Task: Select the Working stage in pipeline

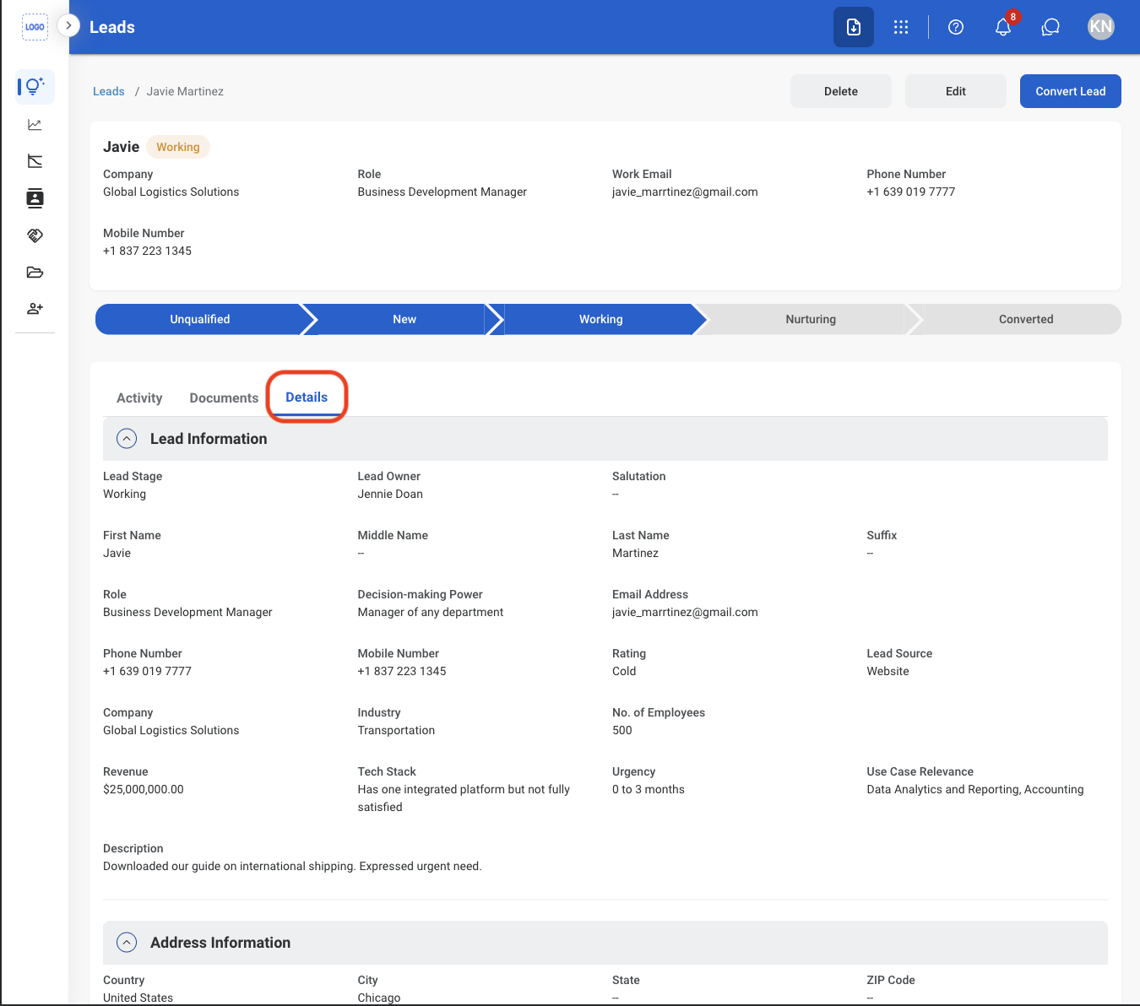Action: pos(601,319)
